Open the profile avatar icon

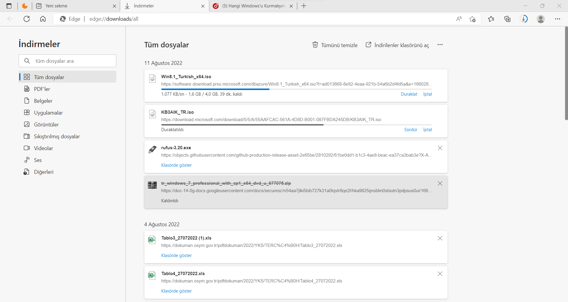(541, 19)
